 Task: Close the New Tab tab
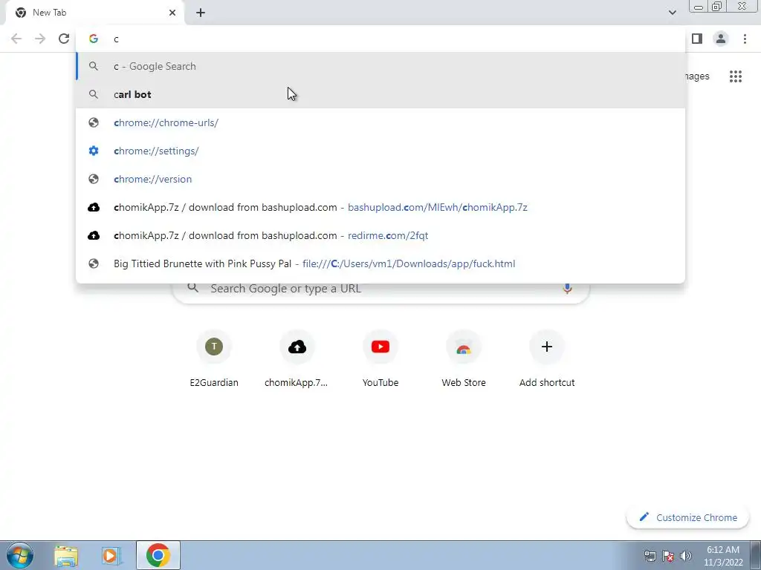(x=172, y=13)
